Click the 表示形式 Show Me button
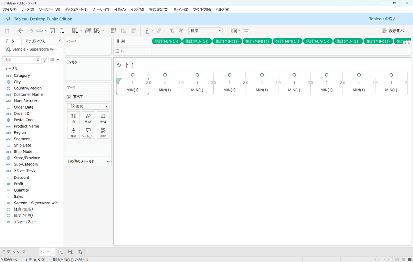This screenshot has height=262, width=413. pos(393,31)
